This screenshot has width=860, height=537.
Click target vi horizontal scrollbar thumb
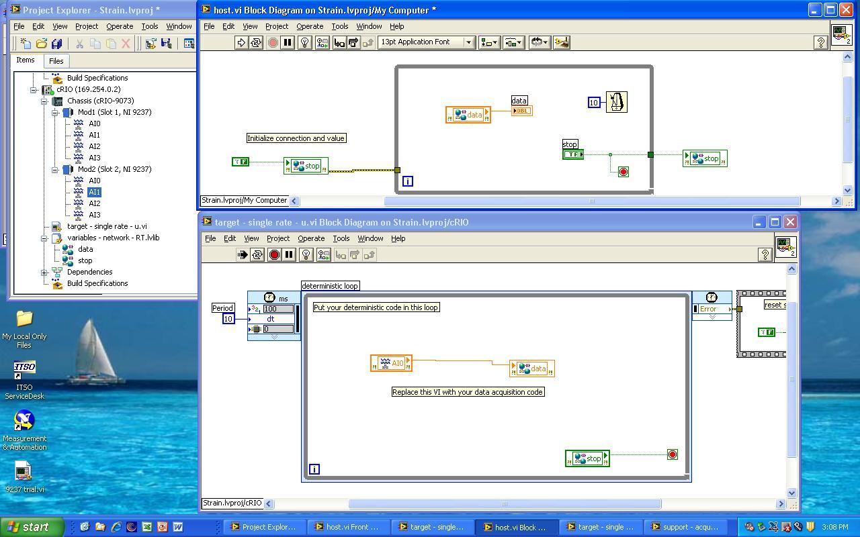505,503
